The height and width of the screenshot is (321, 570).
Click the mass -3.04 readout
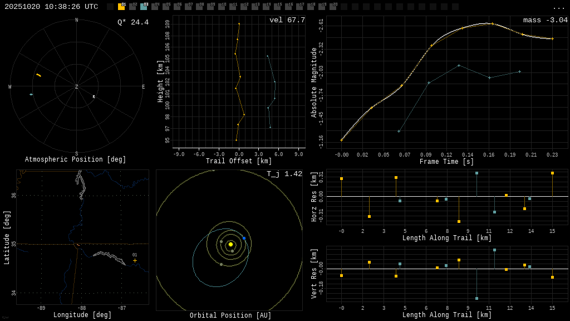click(x=545, y=20)
